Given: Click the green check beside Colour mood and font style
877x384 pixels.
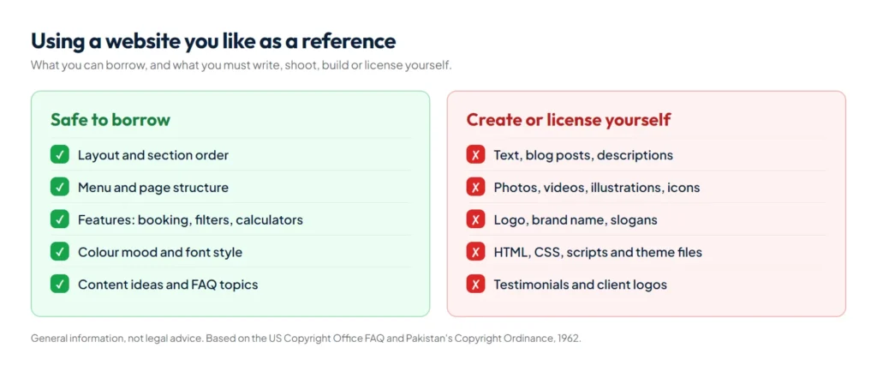Looking at the screenshot, I should click(x=59, y=252).
